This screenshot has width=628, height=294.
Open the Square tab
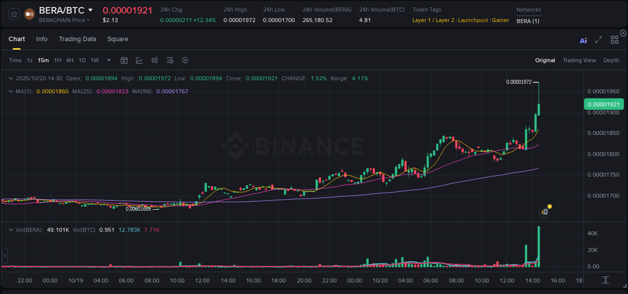point(118,39)
